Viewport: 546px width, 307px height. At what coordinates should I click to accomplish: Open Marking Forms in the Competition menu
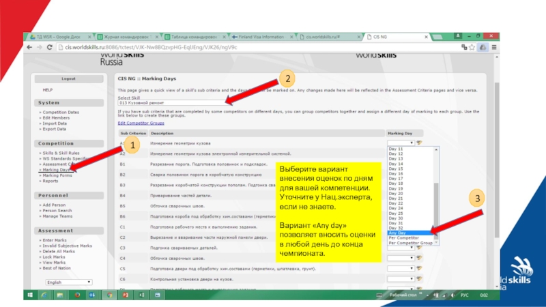coord(58,175)
